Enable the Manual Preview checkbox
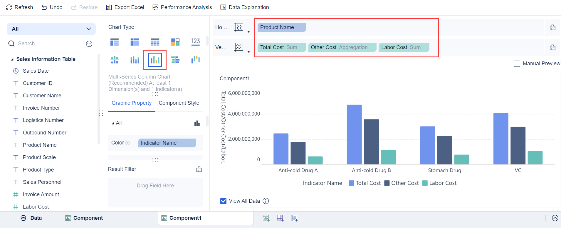 pyautogui.click(x=517, y=64)
